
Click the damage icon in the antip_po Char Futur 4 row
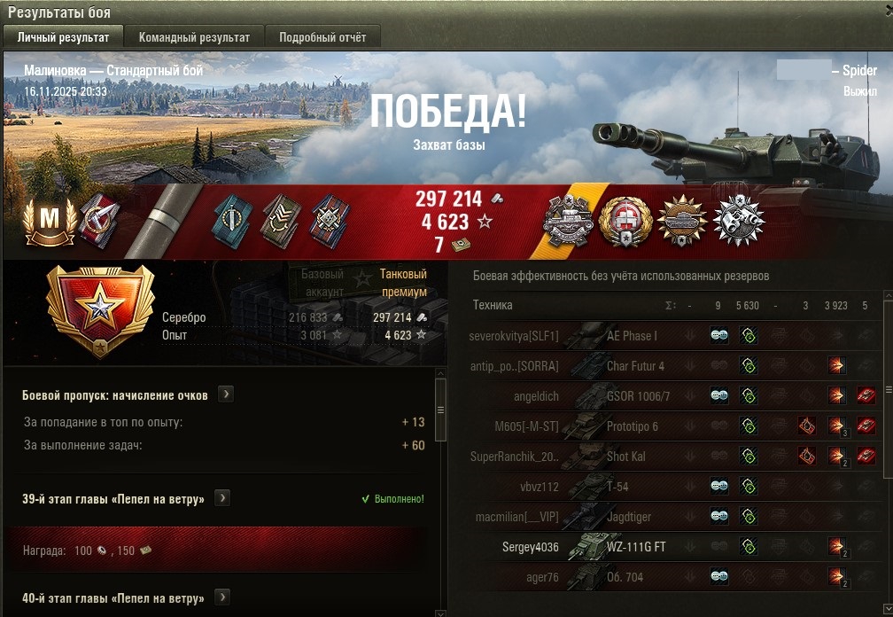pyautogui.click(x=836, y=365)
